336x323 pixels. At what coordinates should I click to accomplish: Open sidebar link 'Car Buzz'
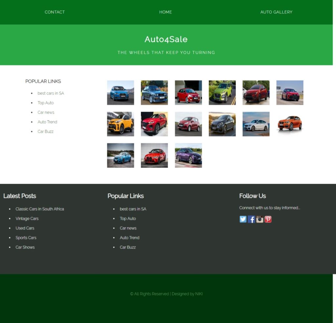(x=45, y=131)
